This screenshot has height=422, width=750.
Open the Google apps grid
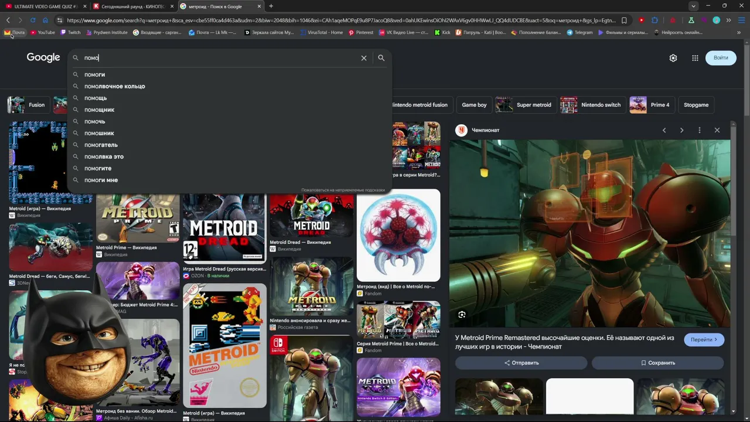pos(695,58)
